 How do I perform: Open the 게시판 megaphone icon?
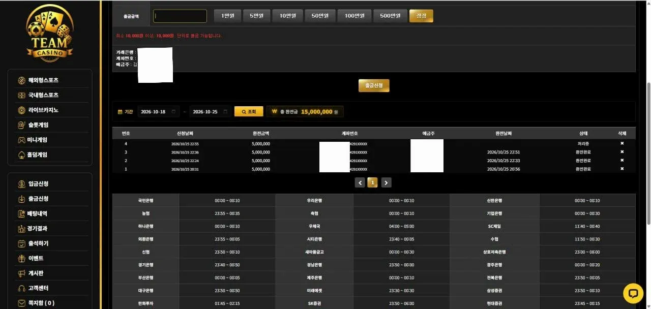[21, 273]
